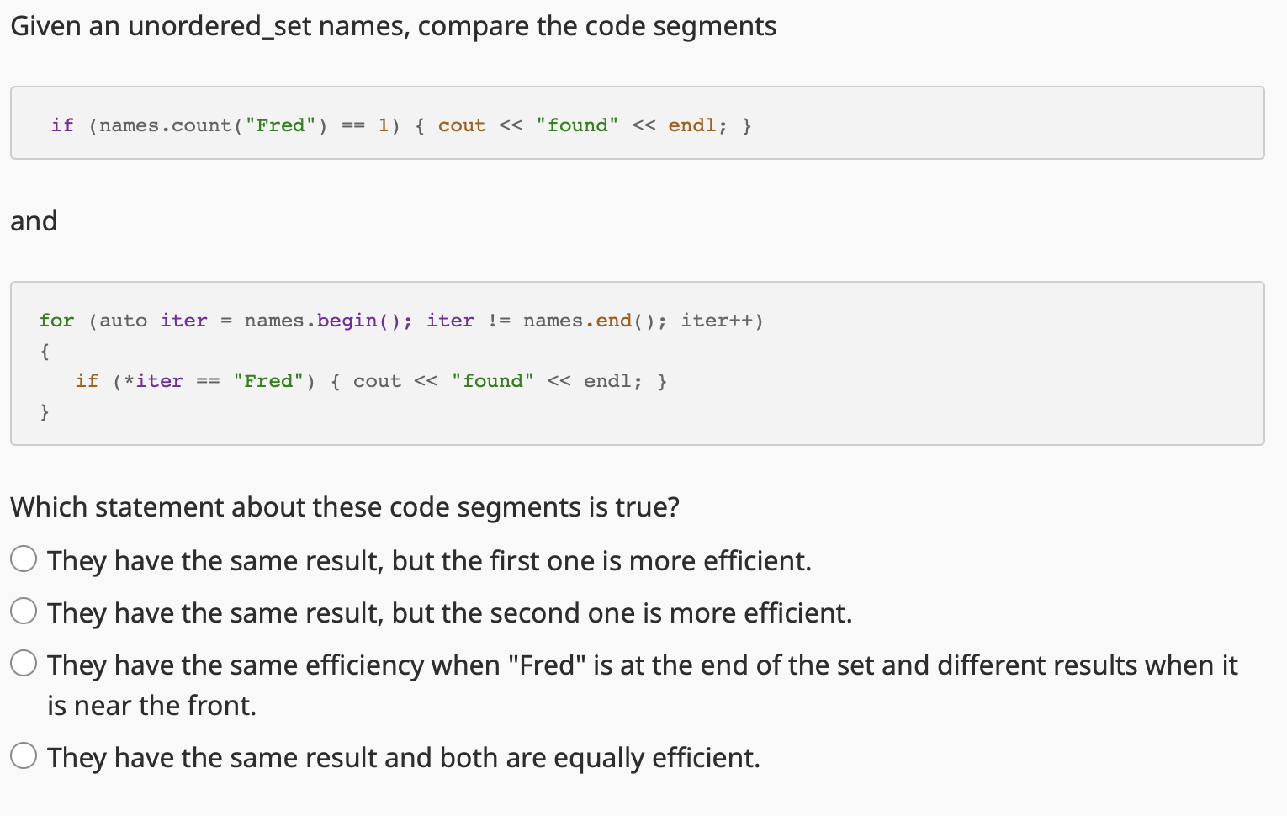The height and width of the screenshot is (816, 1287).
Task: Select radio option 'second one is more efficient'
Action: point(24,610)
